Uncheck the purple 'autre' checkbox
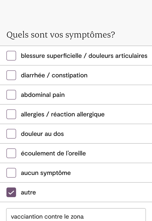The width and height of the screenshot is (152, 221). [x=11, y=192]
